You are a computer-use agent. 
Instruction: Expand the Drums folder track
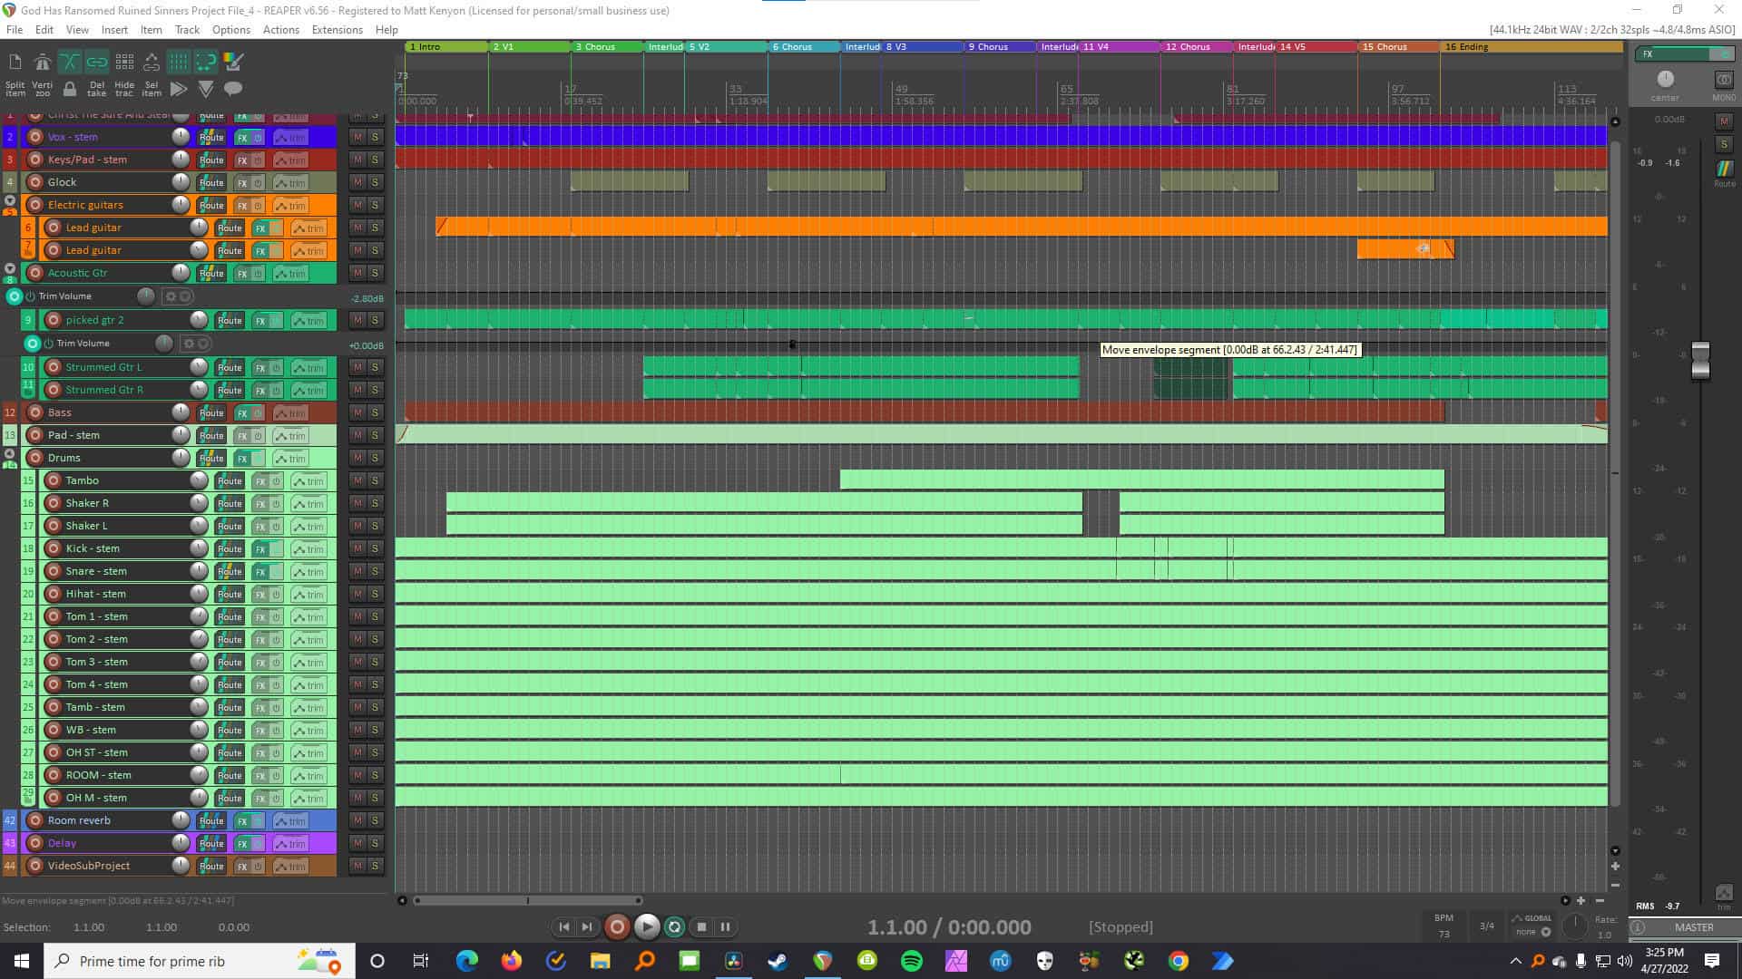click(x=11, y=459)
